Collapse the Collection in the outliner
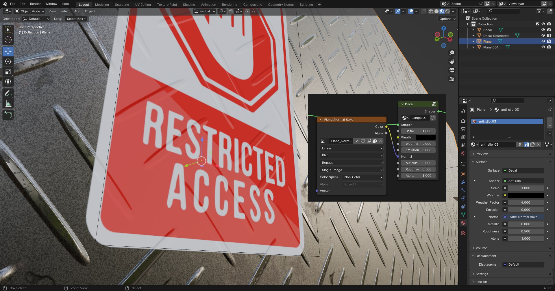Image resolution: width=555 pixels, height=291 pixels. click(x=467, y=24)
